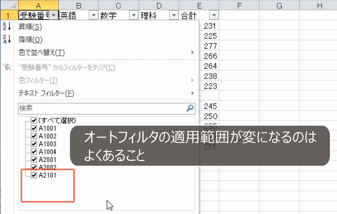Click the cell showing 223
Viewport: 337px width, 214px height.
click(209, 86)
